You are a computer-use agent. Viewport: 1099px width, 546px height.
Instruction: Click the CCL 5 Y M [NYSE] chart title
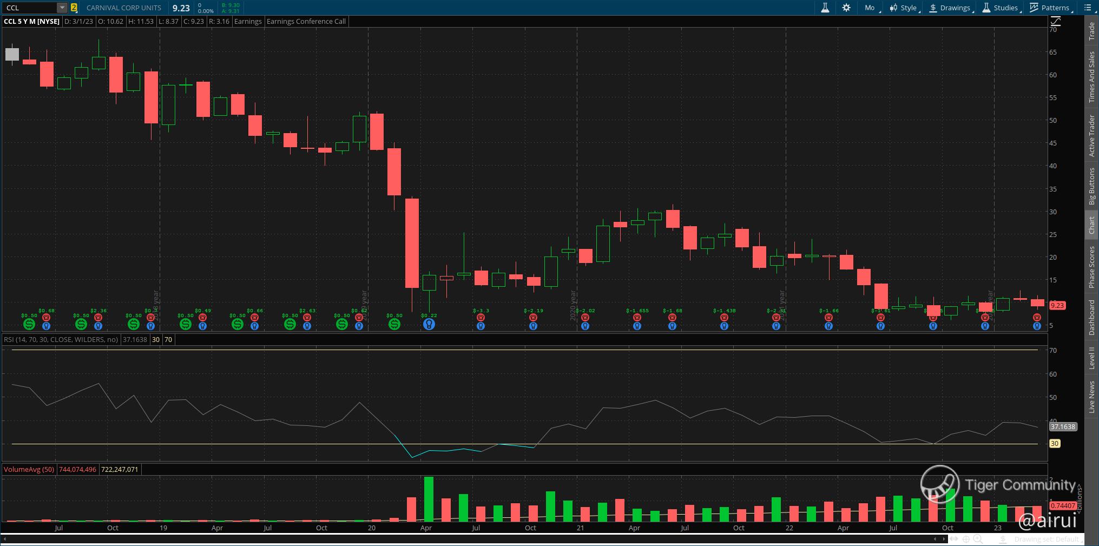(x=31, y=22)
